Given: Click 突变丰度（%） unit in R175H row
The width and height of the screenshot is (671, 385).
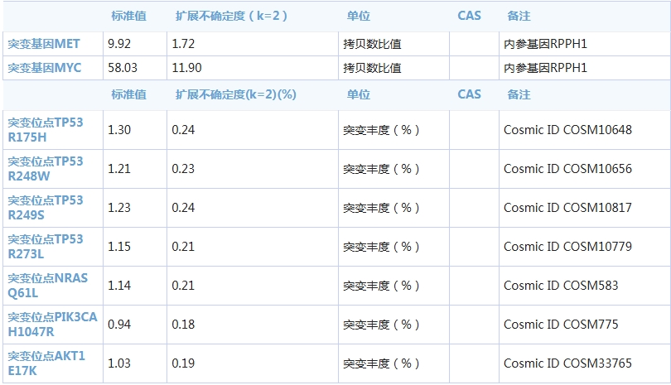Looking at the screenshot, I should click(381, 130).
